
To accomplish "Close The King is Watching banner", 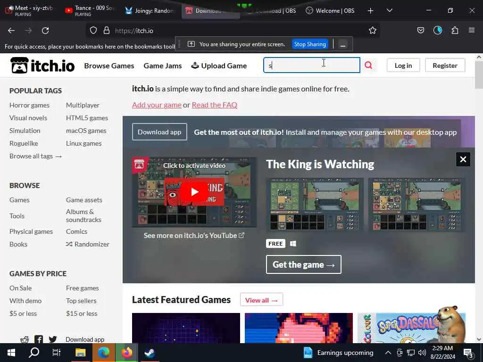I will pos(463,159).
